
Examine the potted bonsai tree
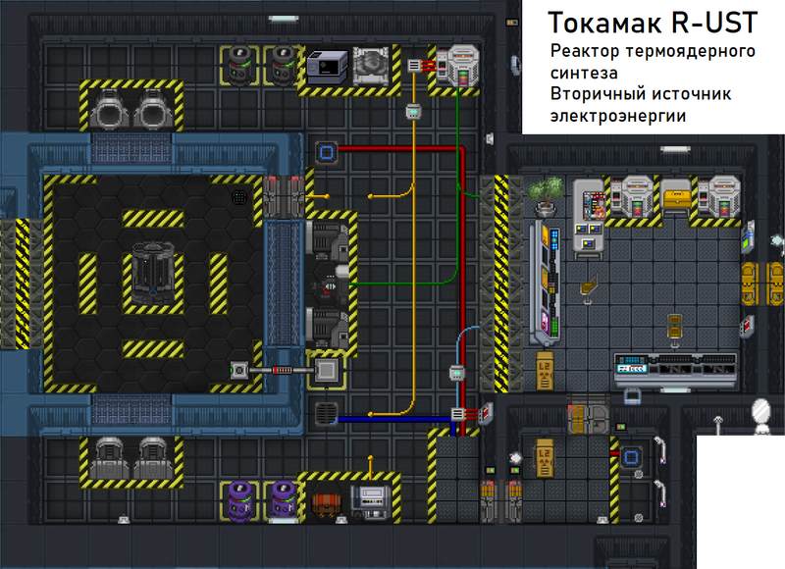click(547, 196)
